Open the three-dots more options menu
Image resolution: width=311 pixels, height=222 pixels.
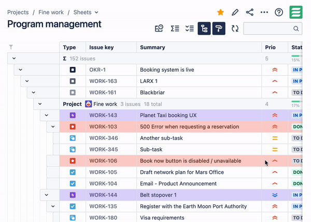tap(264, 12)
